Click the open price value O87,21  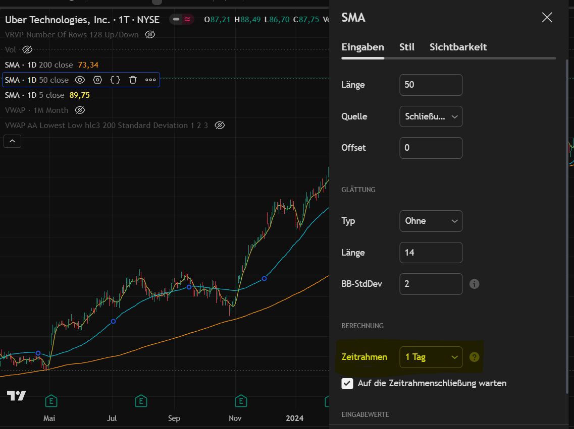(x=217, y=19)
